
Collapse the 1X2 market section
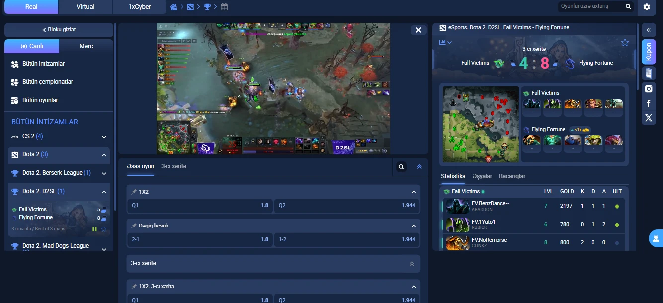[x=414, y=192]
